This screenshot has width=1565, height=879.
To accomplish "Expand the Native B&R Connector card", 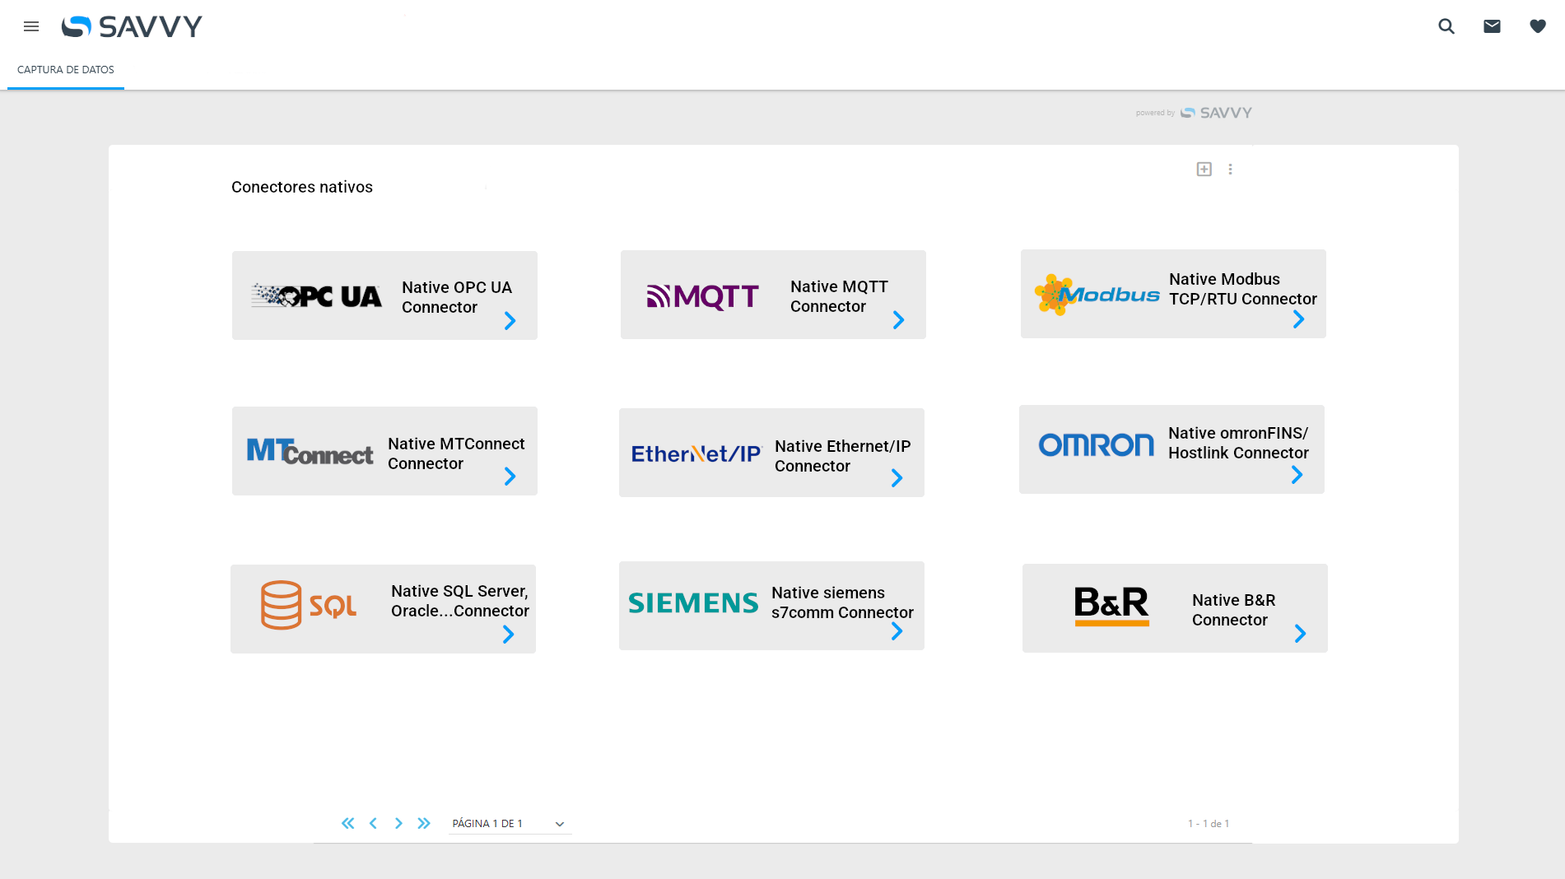I will tap(1301, 634).
